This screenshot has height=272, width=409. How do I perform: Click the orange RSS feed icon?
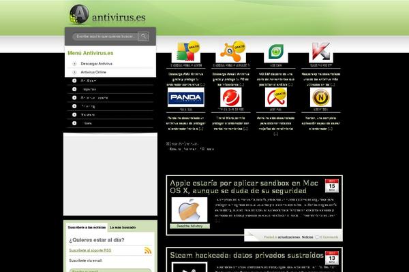tap(148, 250)
